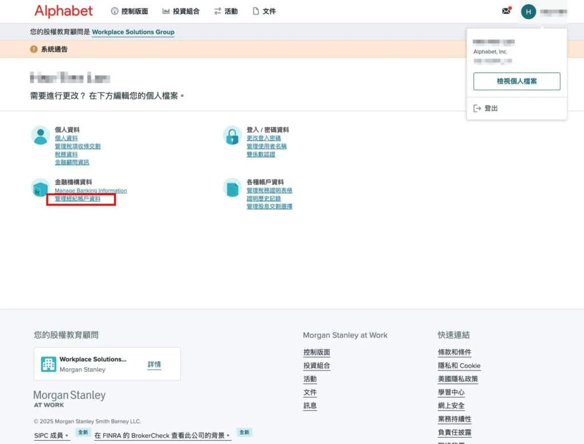
Task: Open the 條款和條件 quick link
Action: [455, 352]
